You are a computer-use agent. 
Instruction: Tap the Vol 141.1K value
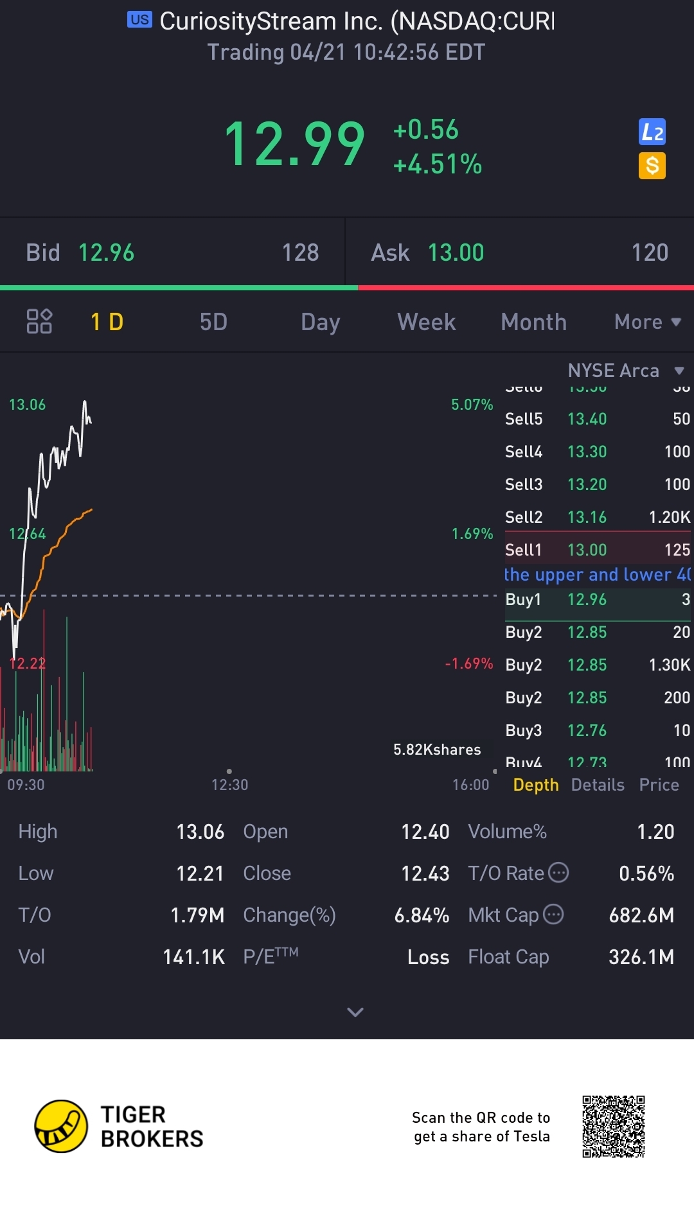[x=193, y=957]
